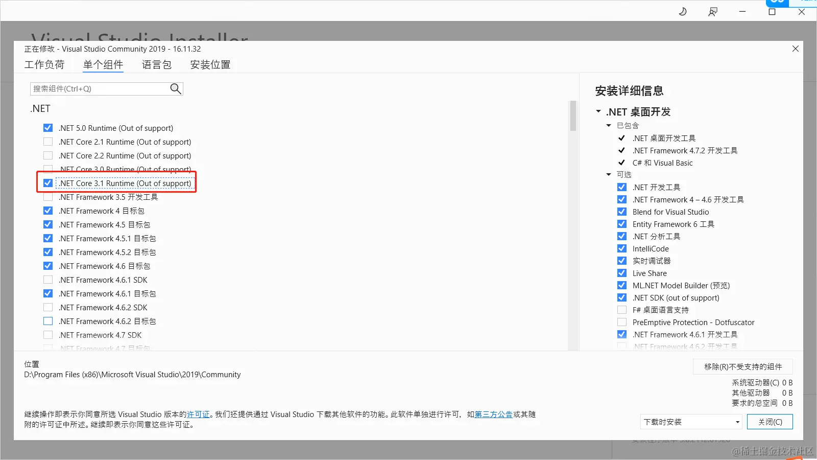Viewport: 817px width, 460px height.
Task: Collapse the 已包含 group
Action: [609, 125]
